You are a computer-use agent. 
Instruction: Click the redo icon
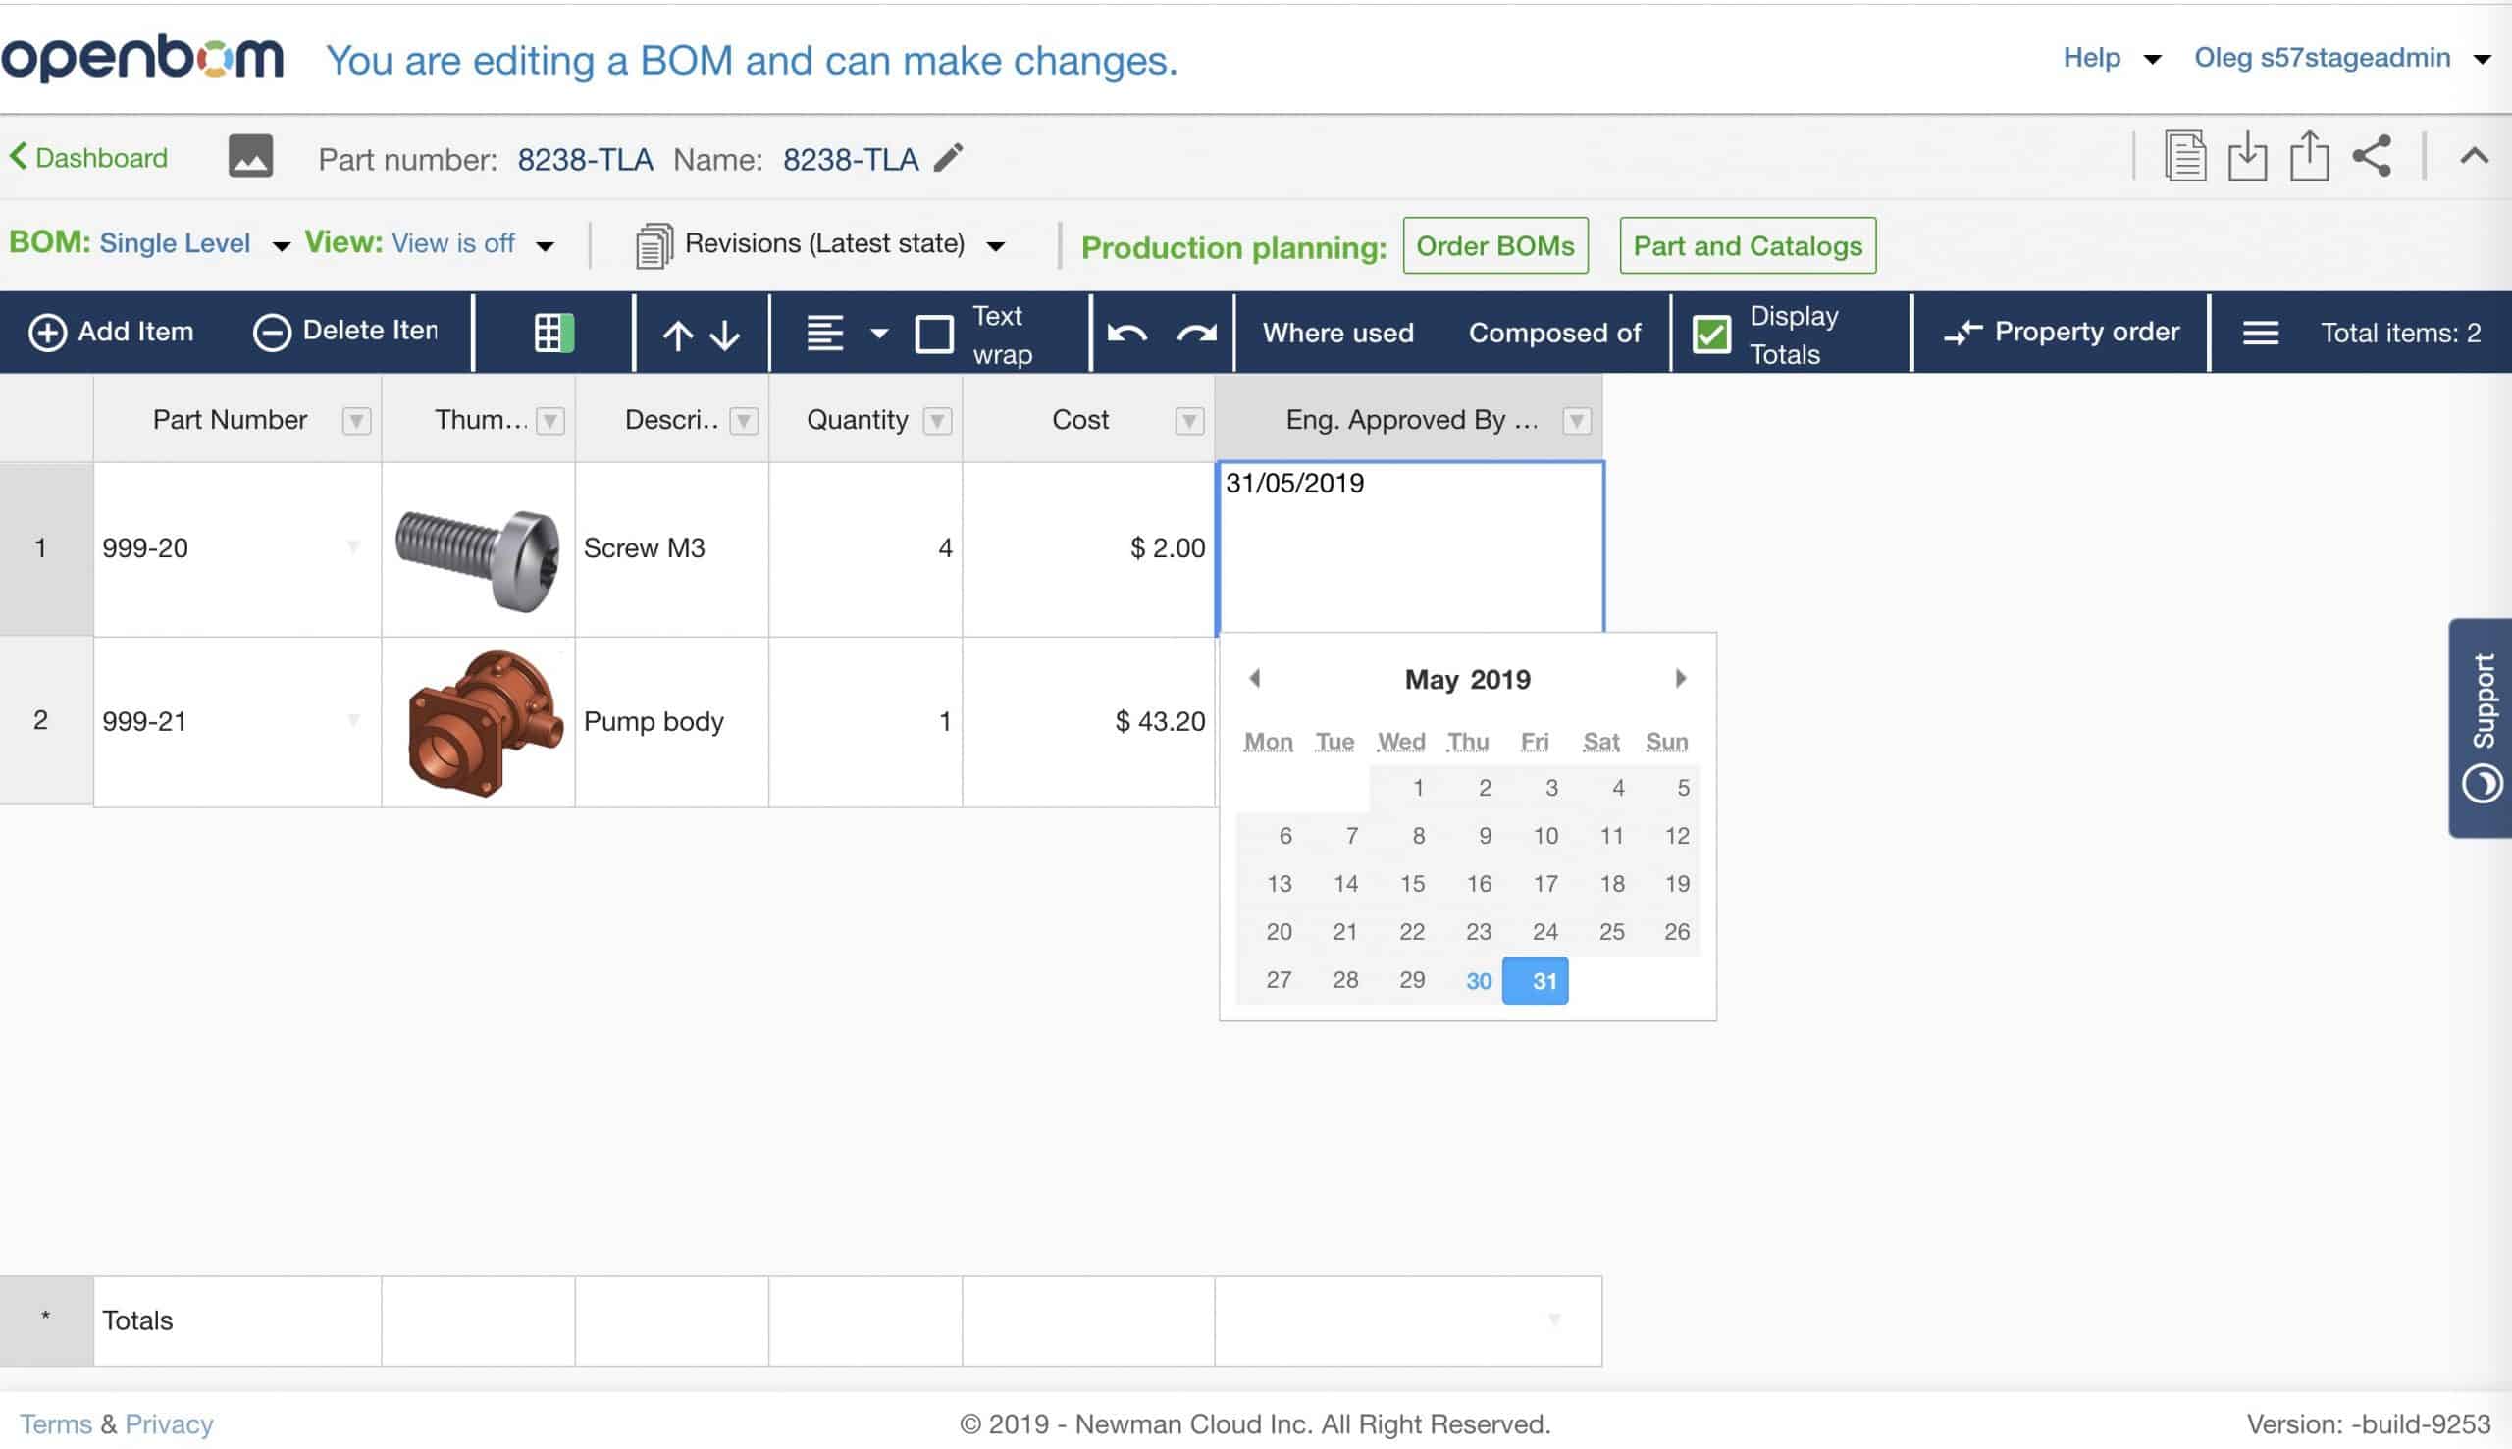(x=1197, y=333)
